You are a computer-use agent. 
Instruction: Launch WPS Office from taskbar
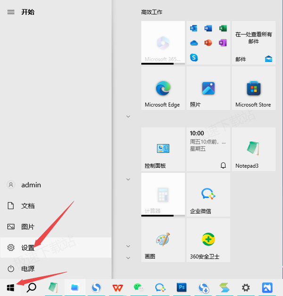pyautogui.click(x=118, y=288)
